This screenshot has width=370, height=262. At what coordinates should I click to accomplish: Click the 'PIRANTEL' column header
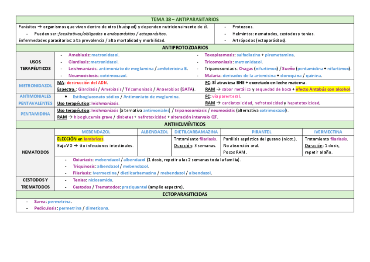click(x=261, y=132)
